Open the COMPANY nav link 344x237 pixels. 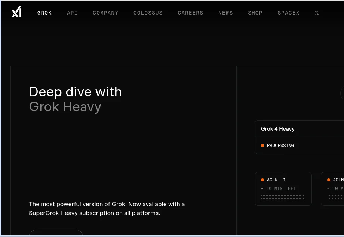point(105,13)
